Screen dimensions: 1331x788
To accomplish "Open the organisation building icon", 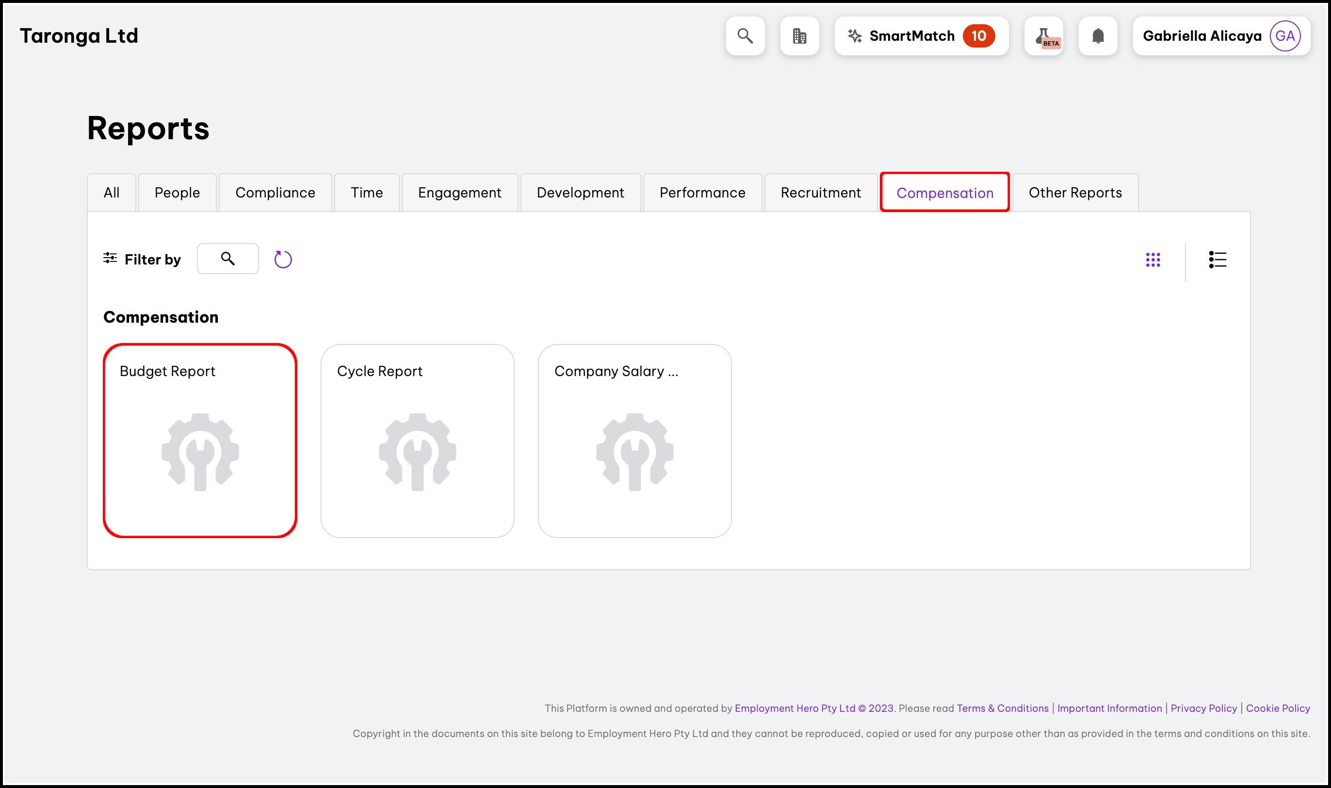I will 799,36.
